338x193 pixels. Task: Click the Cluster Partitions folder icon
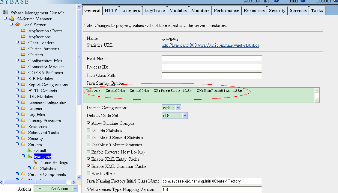click(23, 48)
